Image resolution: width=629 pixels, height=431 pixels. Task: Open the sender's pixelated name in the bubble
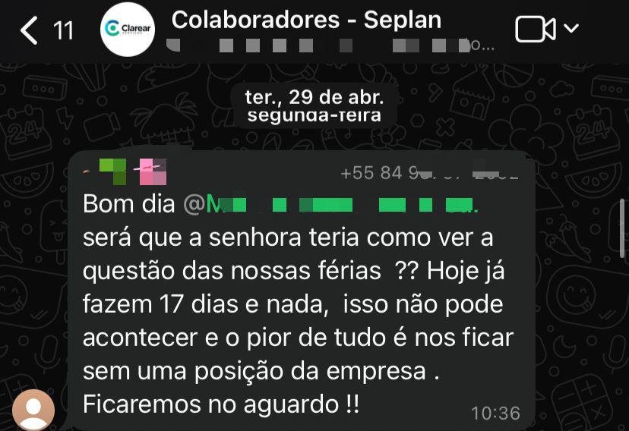(x=125, y=171)
